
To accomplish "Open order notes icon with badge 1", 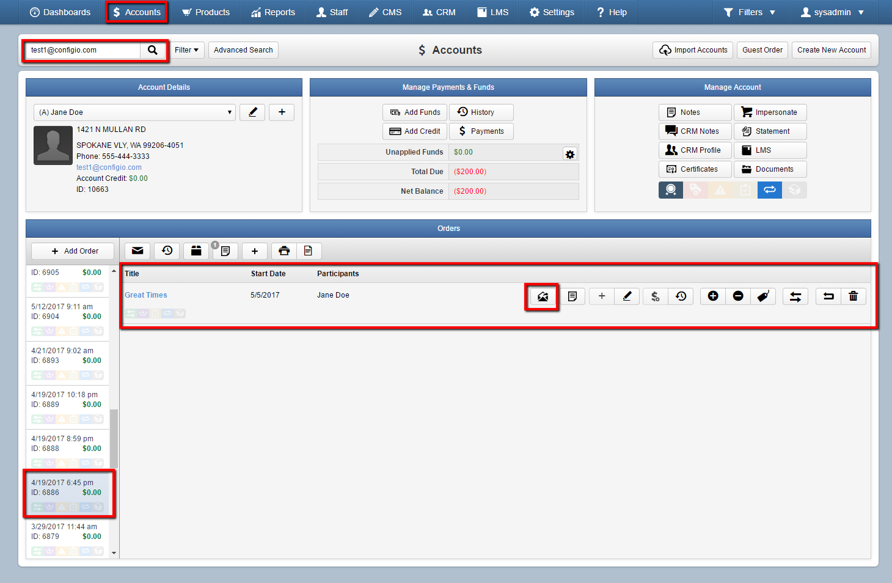I will pos(225,251).
